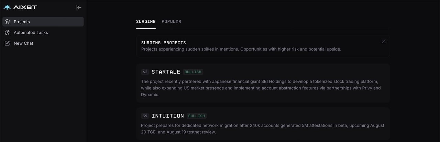440x142 pixels.
Task: Click the BULLISH badge next to INTUITION
Action: pos(197,116)
